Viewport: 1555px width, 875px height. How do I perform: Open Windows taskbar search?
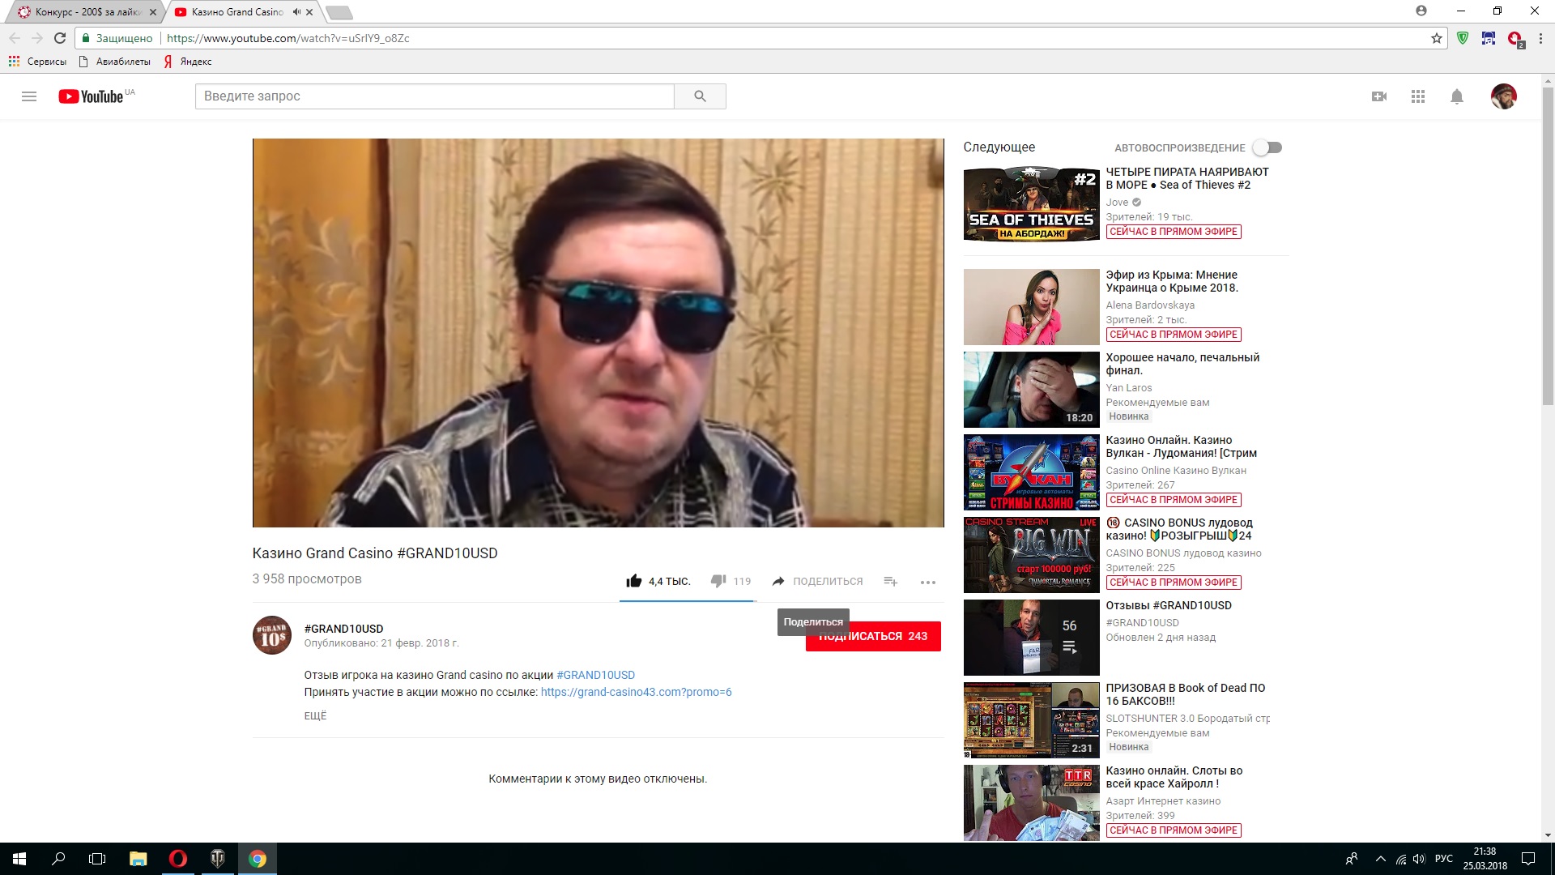58,859
